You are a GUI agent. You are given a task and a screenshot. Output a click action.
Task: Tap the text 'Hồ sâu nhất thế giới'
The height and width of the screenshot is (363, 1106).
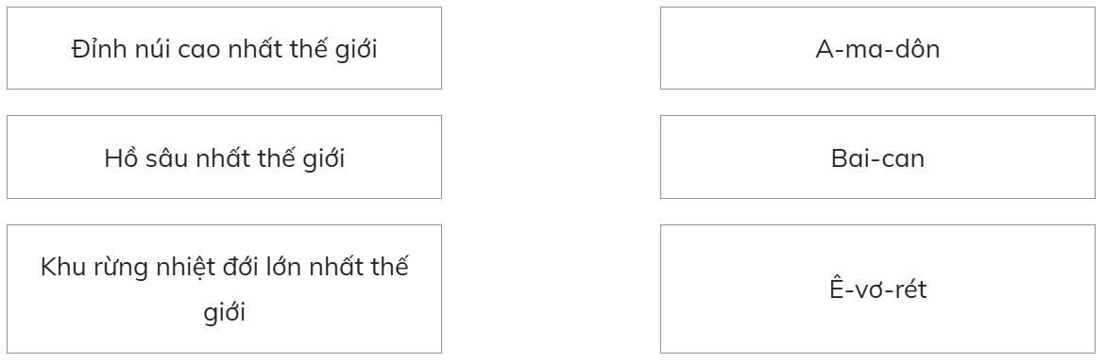point(224,157)
